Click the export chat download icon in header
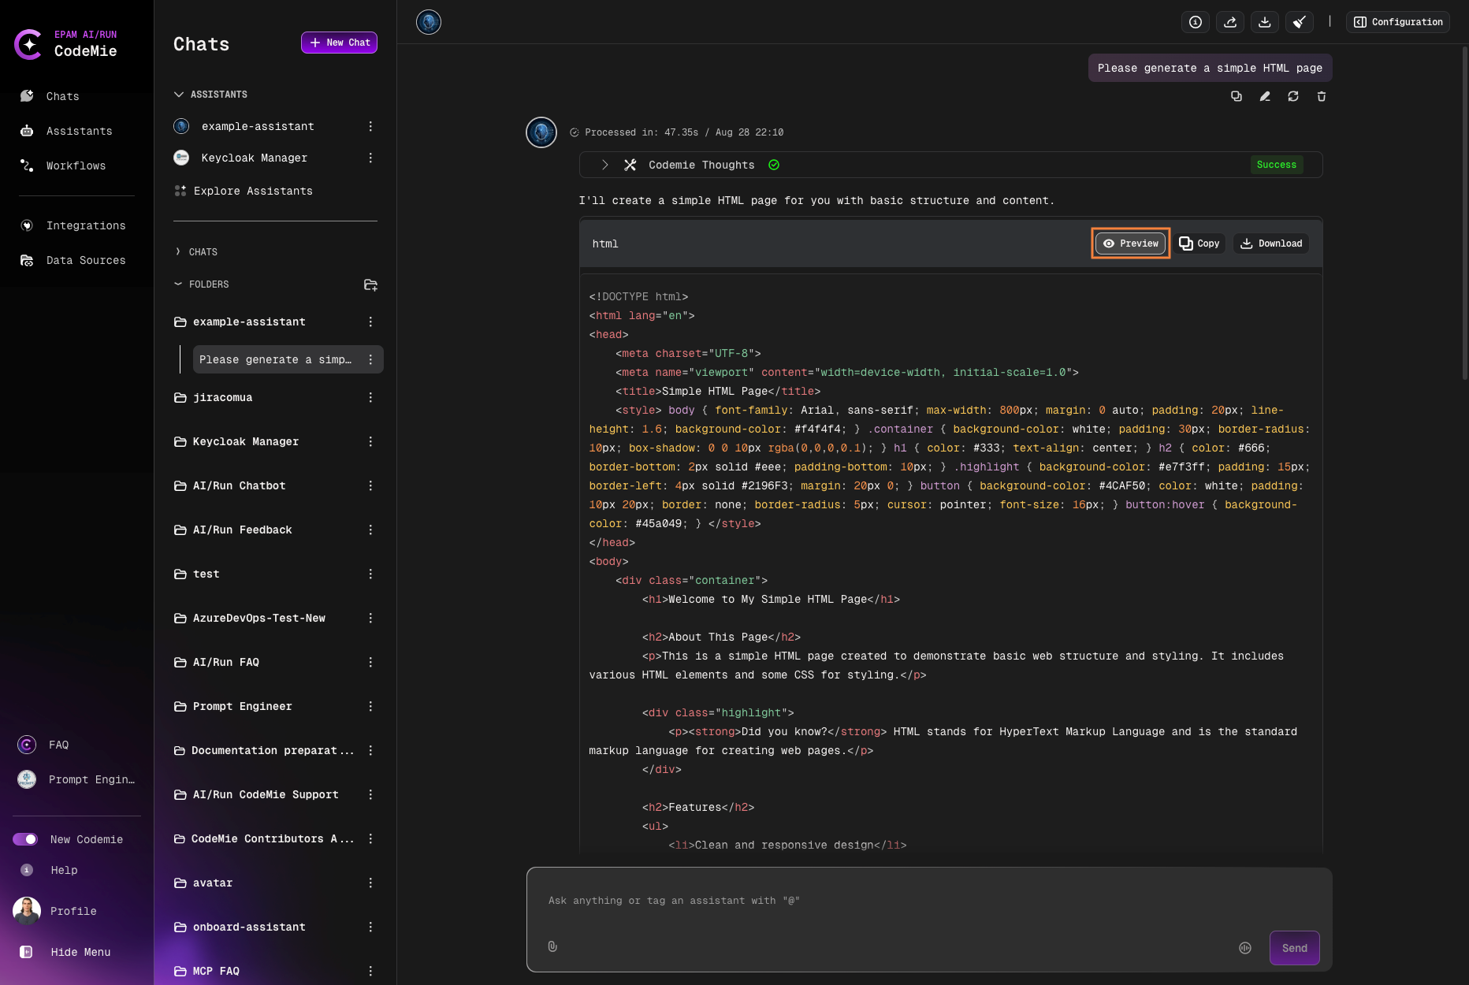1469x985 pixels. click(x=1265, y=22)
